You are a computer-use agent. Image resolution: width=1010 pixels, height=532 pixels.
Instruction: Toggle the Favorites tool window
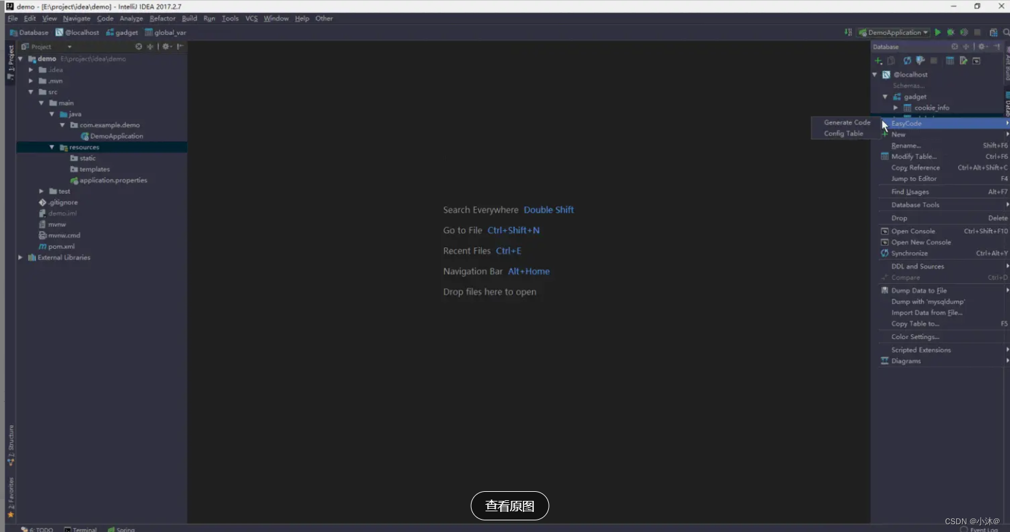tap(11, 490)
